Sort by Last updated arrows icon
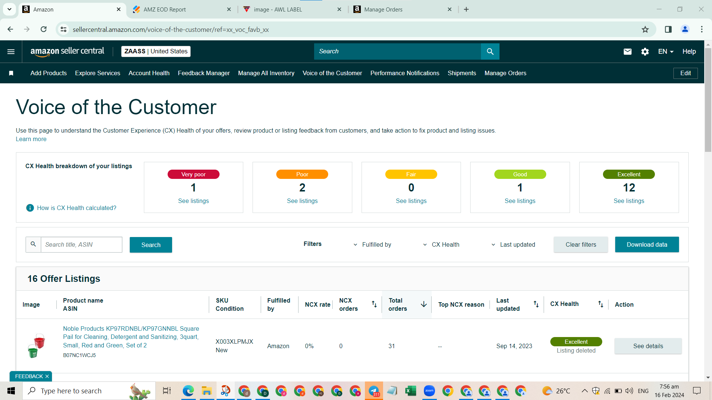 [536, 304]
